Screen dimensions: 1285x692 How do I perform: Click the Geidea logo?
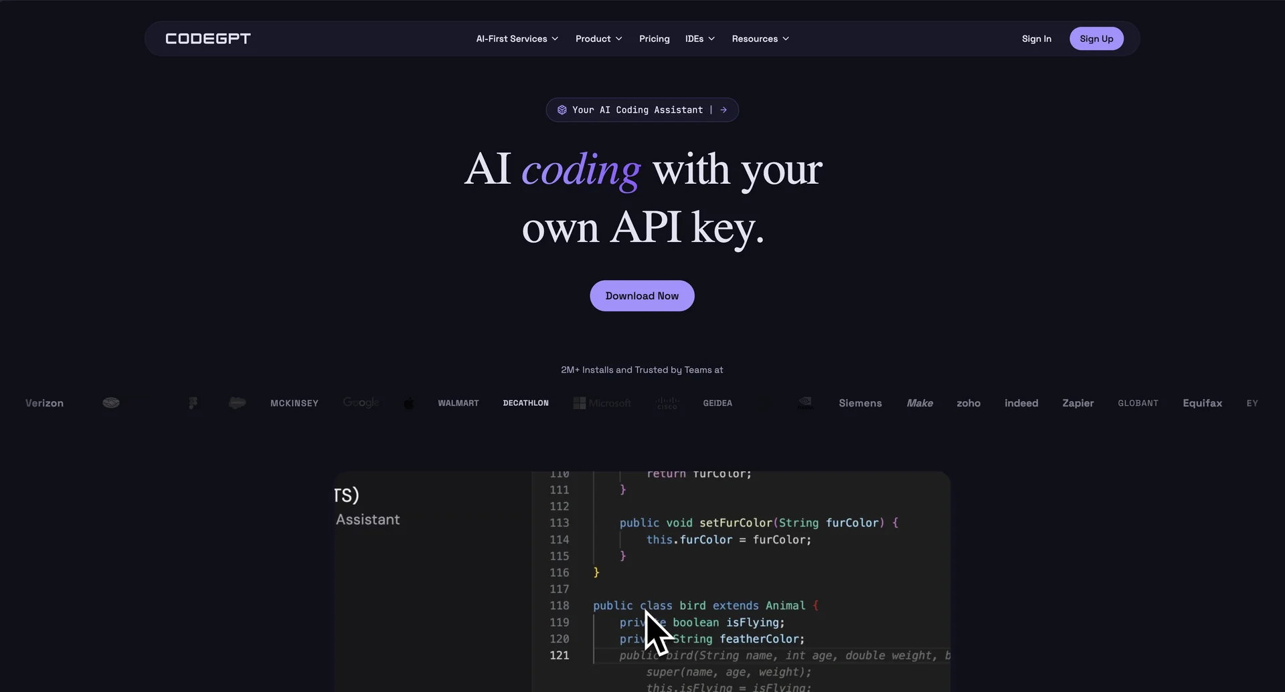717,403
